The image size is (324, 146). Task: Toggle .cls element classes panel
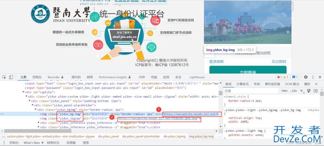point(294,91)
